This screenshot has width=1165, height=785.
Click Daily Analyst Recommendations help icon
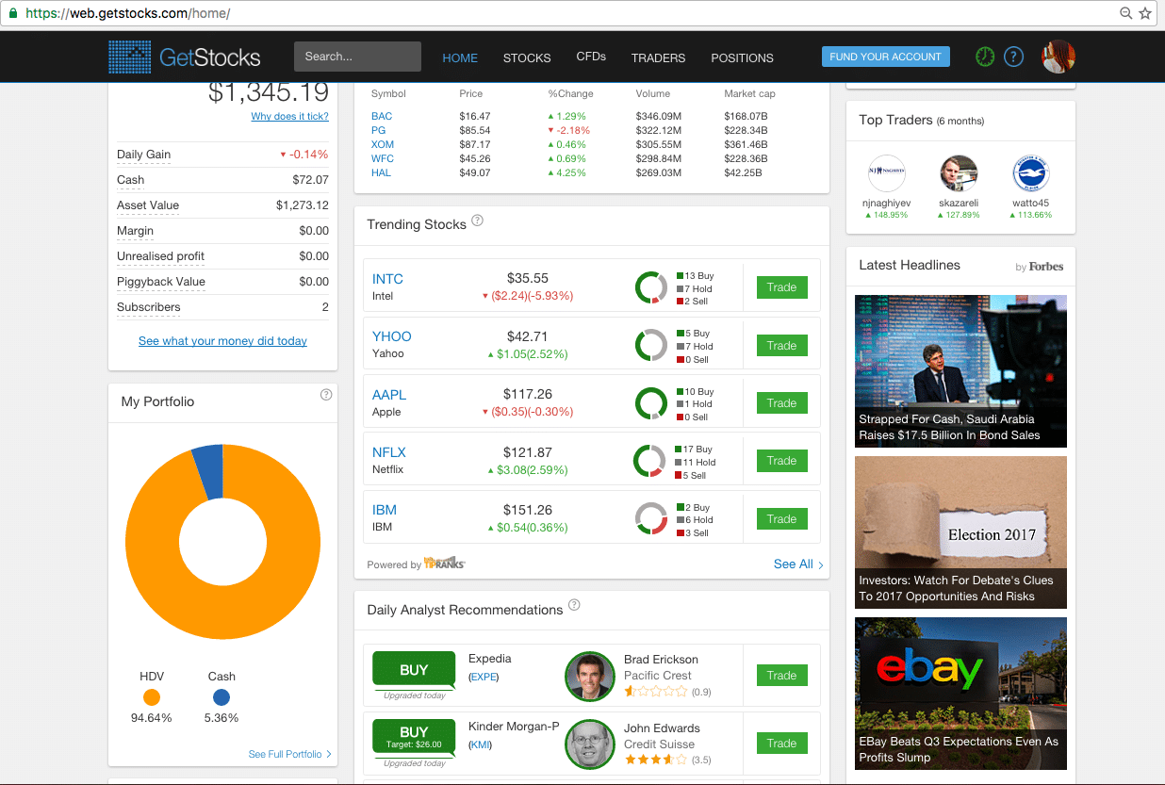click(574, 605)
